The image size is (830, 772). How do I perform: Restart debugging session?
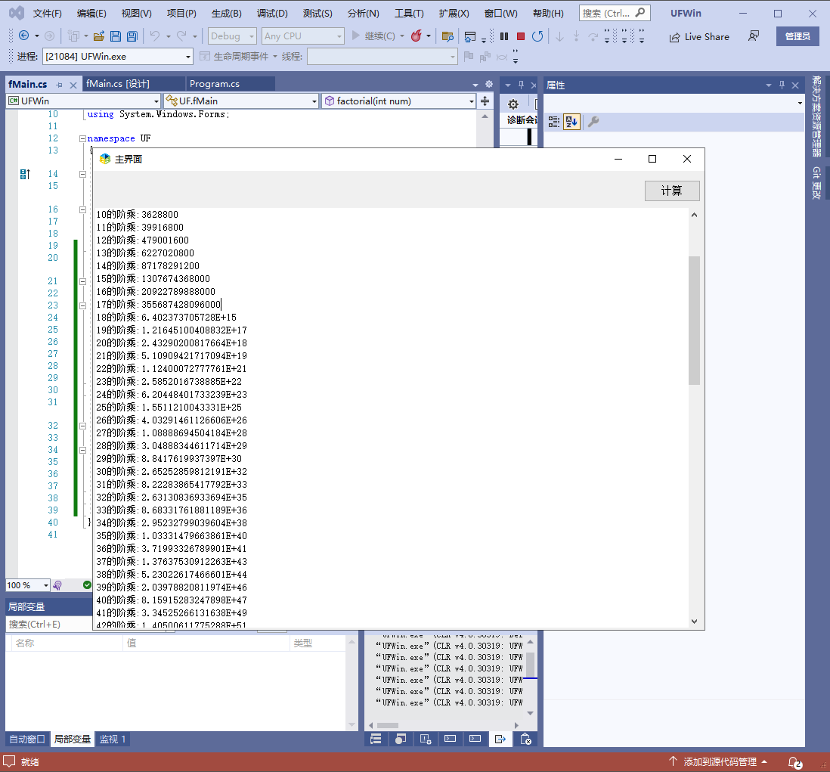click(x=537, y=36)
